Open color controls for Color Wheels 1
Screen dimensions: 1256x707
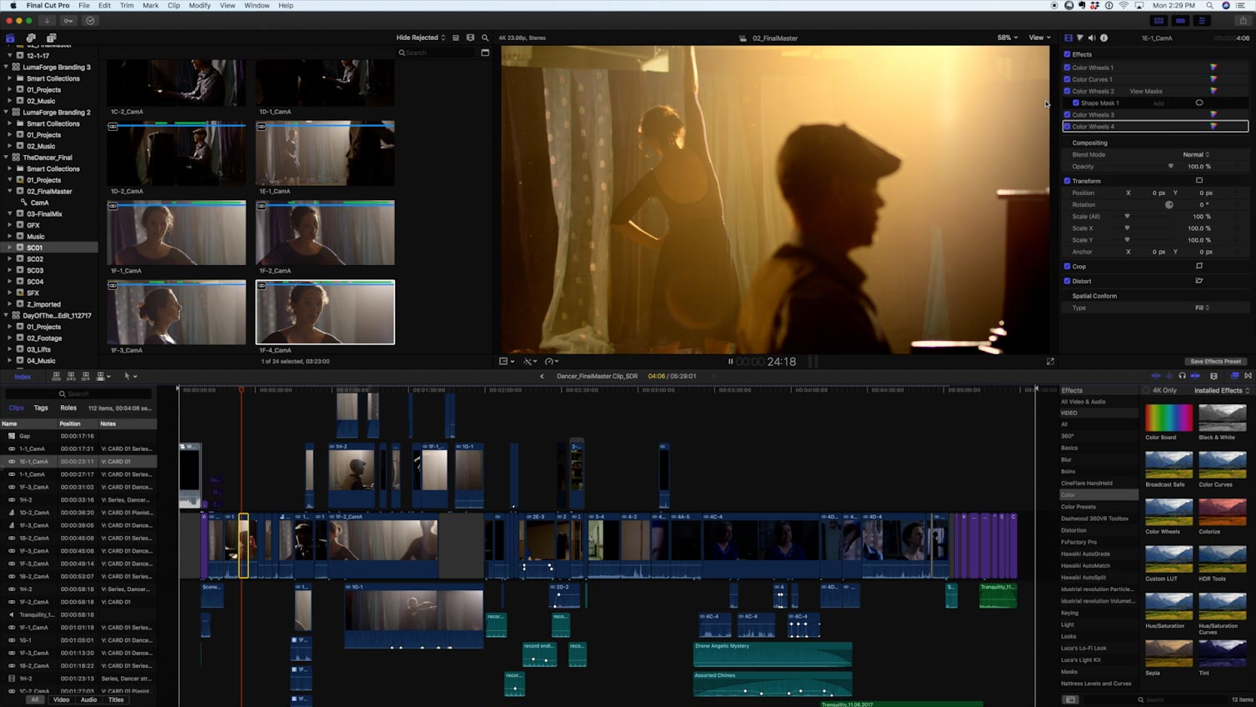pos(1213,68)
